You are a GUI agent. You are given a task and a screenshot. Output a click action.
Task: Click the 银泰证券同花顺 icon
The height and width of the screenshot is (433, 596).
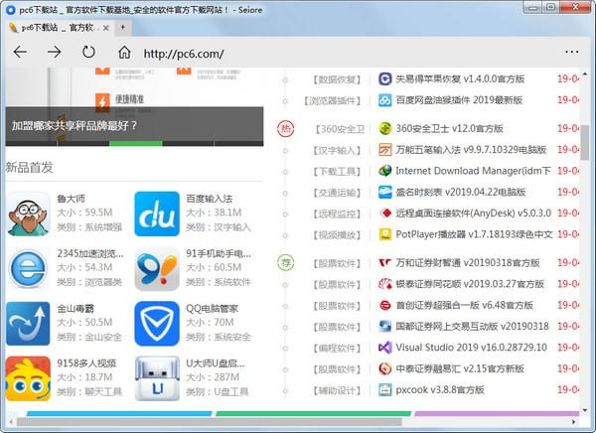pos(385,284)
